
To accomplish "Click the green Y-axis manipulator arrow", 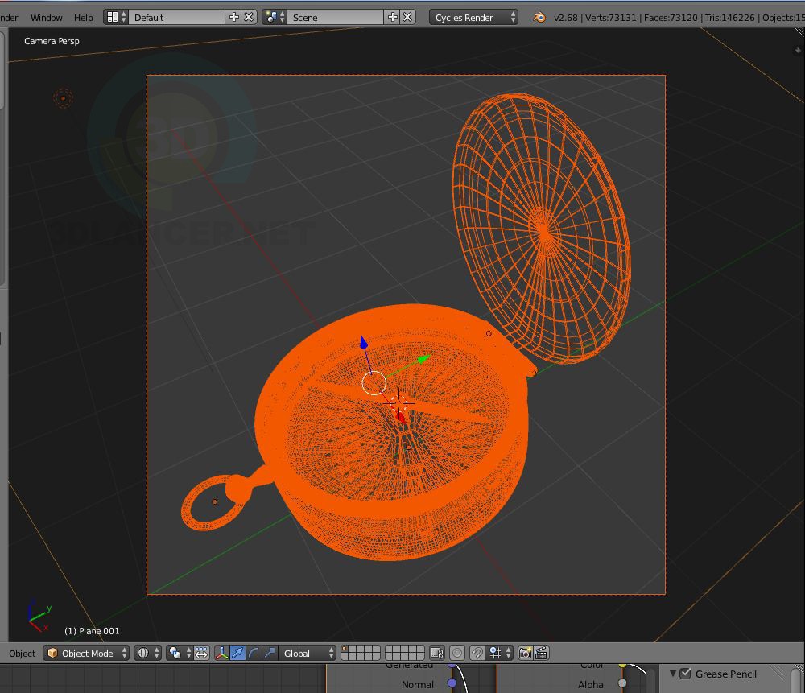I will pyautogui.click(x=423, y=359).
